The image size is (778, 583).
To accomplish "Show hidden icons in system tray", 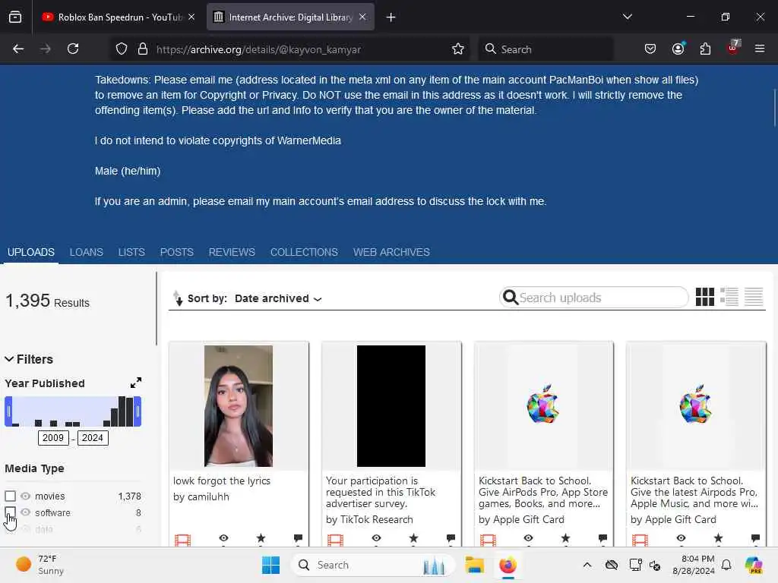I will pos(587,565).
